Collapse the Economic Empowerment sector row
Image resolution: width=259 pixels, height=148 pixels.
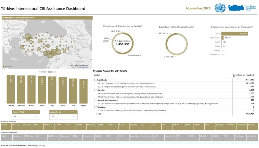95,100
